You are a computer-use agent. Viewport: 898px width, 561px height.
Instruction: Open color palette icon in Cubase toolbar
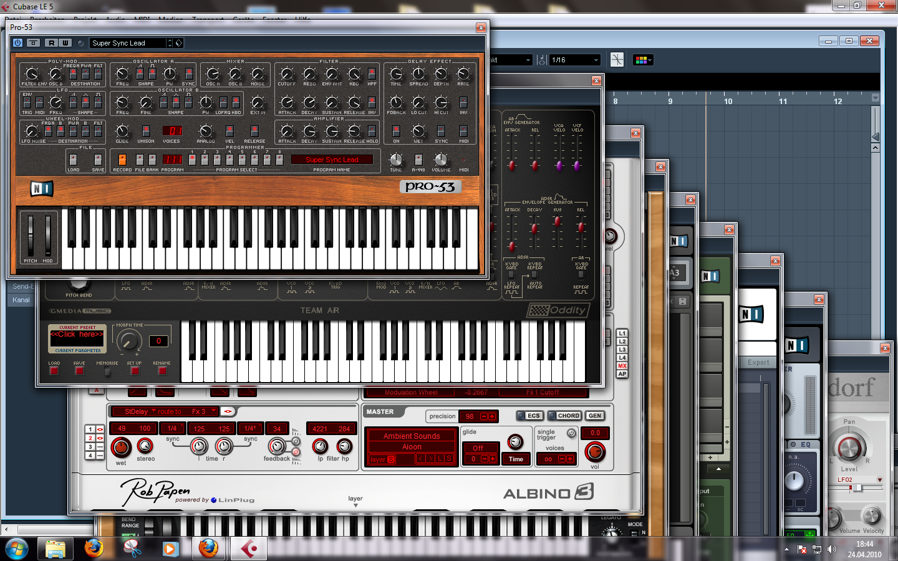pos(643,60)
